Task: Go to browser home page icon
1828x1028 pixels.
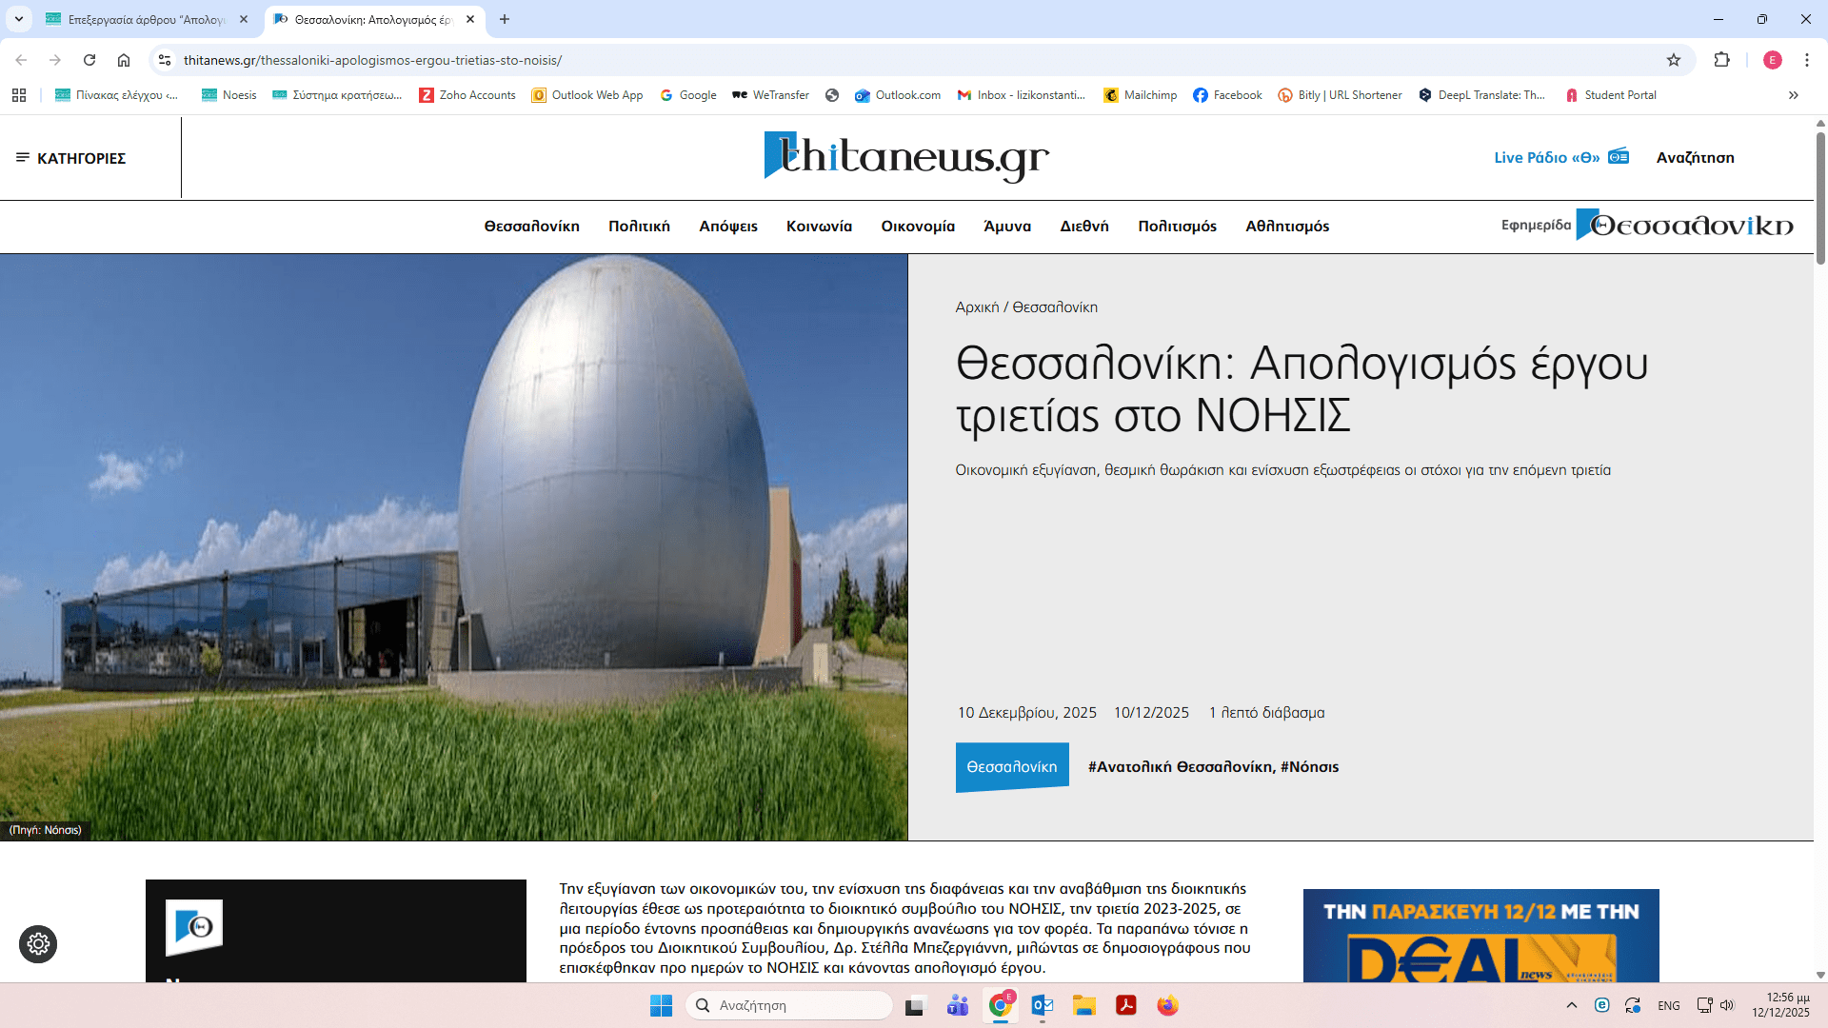Action: 124,60
